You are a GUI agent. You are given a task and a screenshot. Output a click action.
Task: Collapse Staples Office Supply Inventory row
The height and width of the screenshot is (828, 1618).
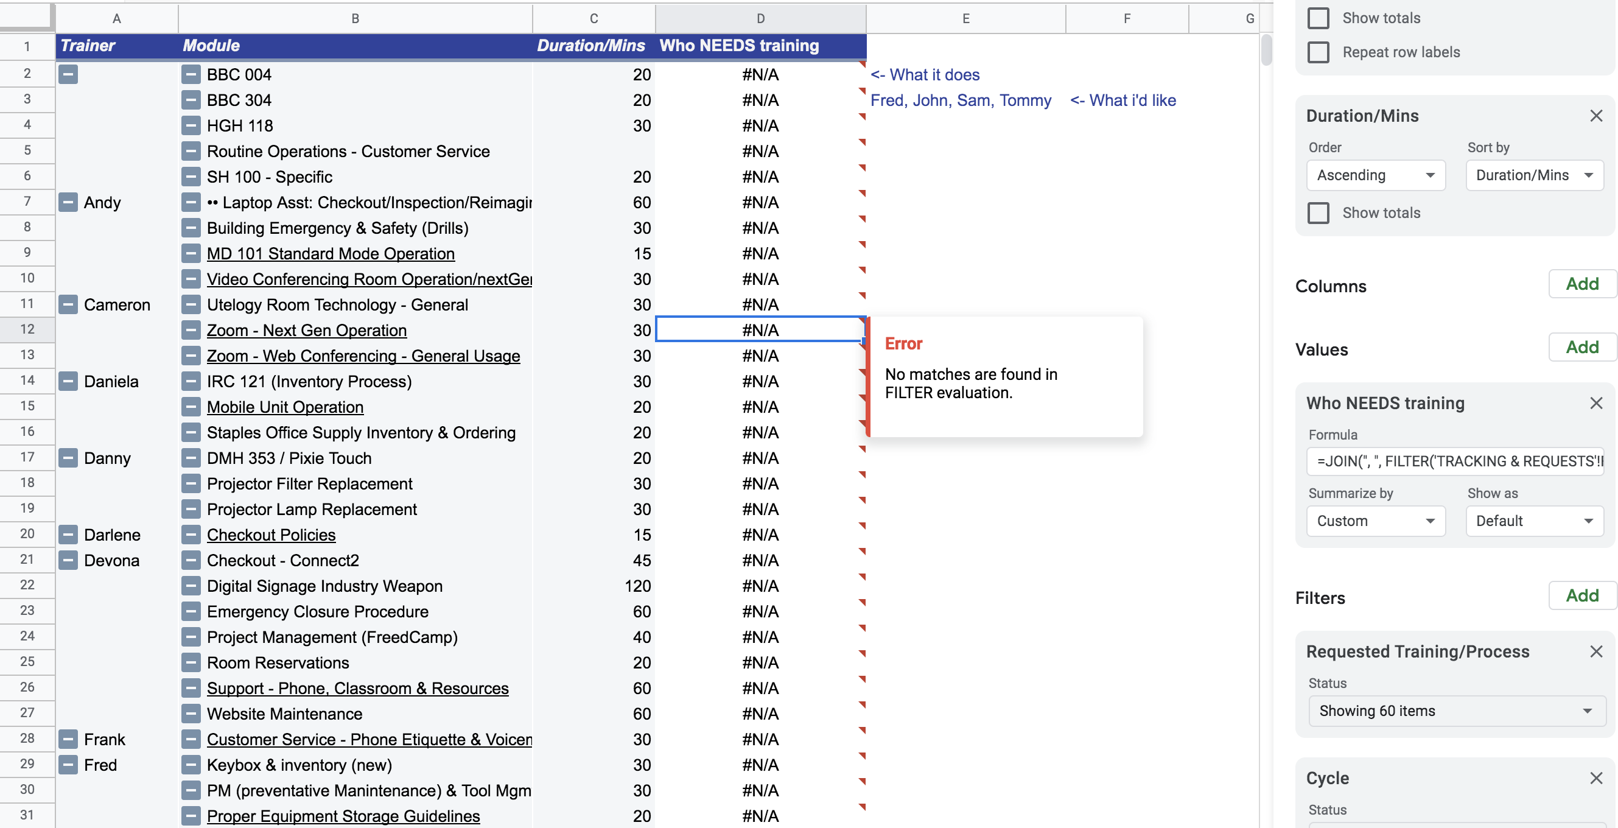click(x=191, y=432)
